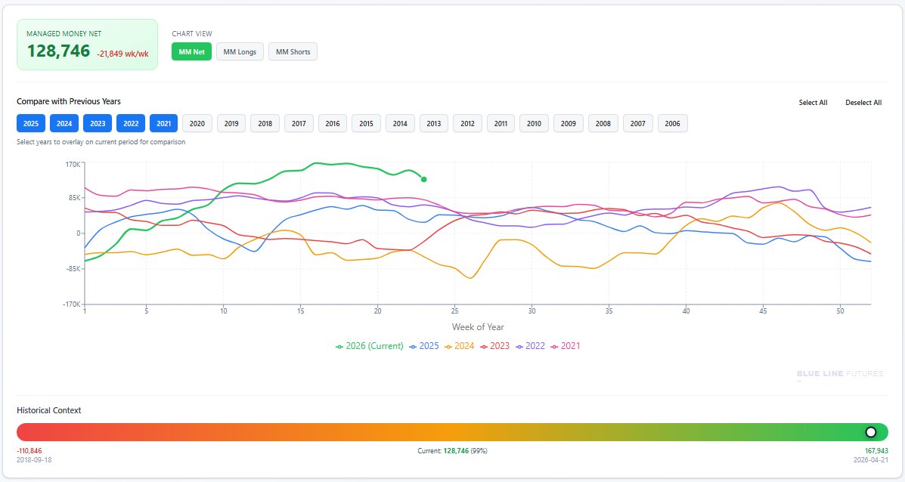
Task: Enable the 2013 year overlay
Action: (434, 123)
